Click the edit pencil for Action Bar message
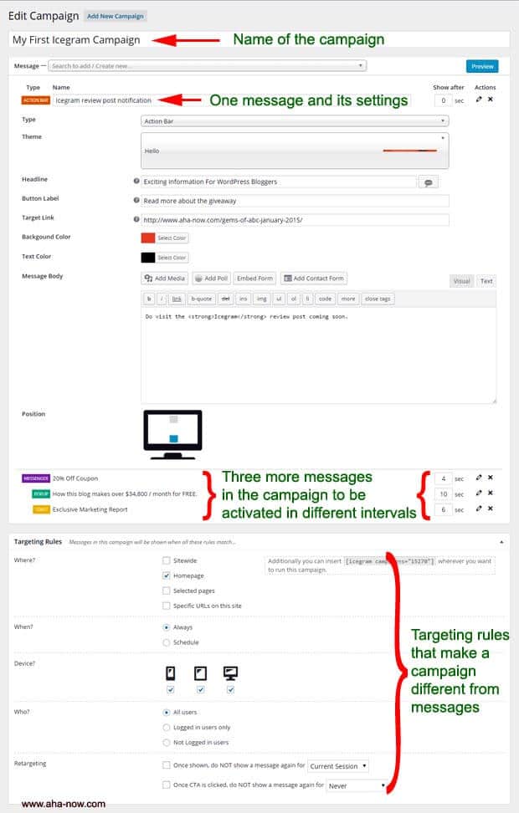The image size is (519, 813). coord(479,100)
